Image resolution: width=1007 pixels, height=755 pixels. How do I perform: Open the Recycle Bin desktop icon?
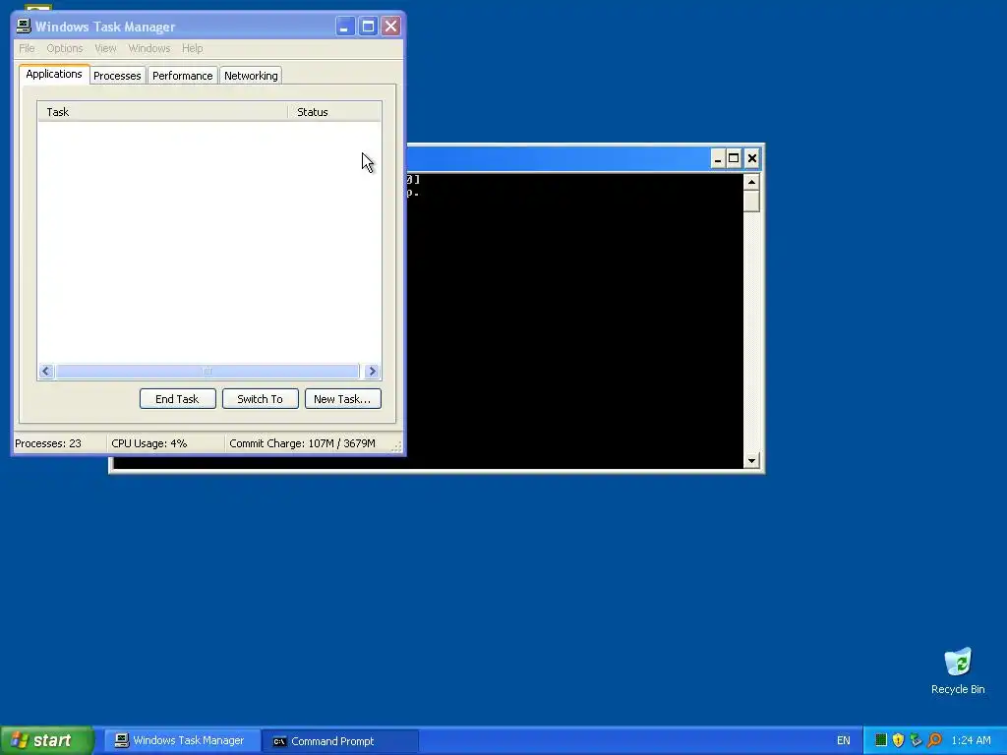pyautogui.click(x=958, y=671)
